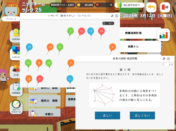Click the green balloon numbered 1
Image resolution: width=176 pixels, height=131 pixels.
[70, 31]
